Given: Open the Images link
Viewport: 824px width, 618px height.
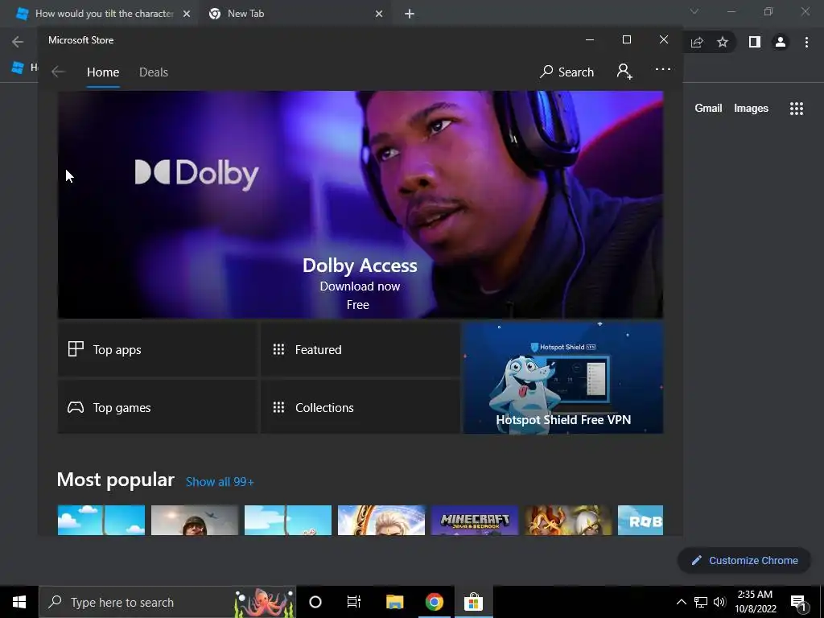Looking at the screenshot, I should 751,109.
